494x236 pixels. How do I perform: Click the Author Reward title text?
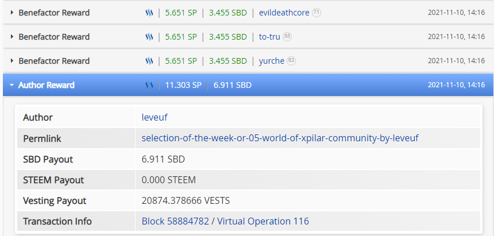tap(47, 85)
